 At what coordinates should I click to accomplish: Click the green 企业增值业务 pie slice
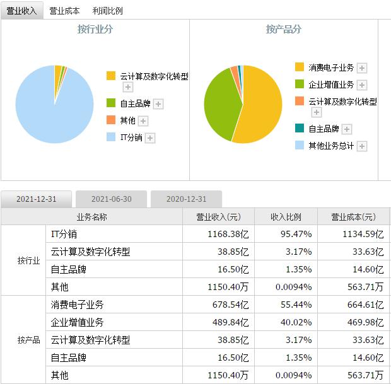(x=221, y=105)
